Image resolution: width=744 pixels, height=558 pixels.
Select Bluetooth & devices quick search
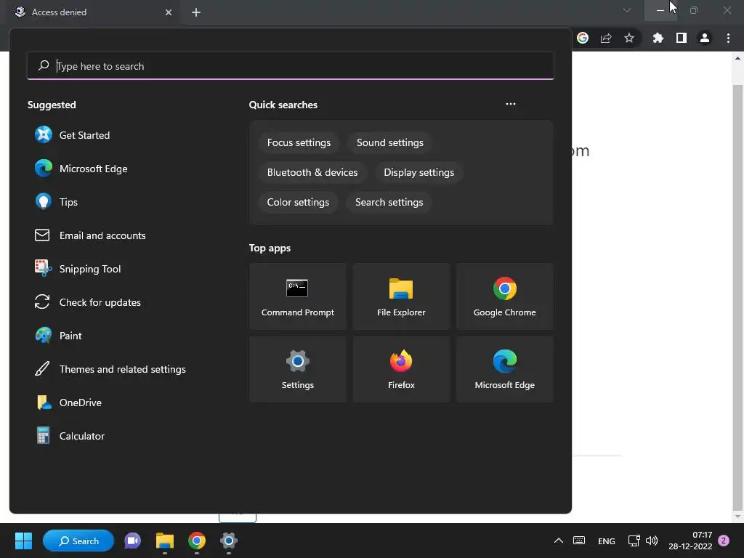click(x=312, y=172)
